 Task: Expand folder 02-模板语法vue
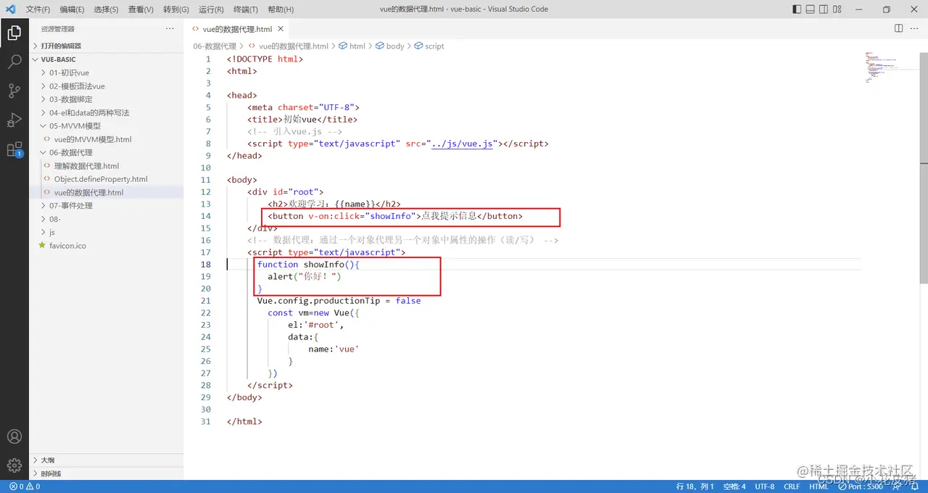(x=106, y=86)
